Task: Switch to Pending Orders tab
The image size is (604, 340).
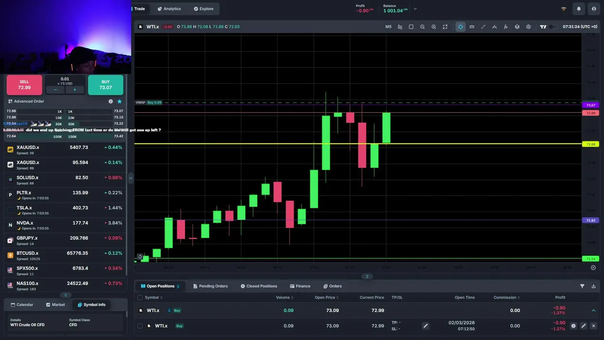Action: (210, 286)
